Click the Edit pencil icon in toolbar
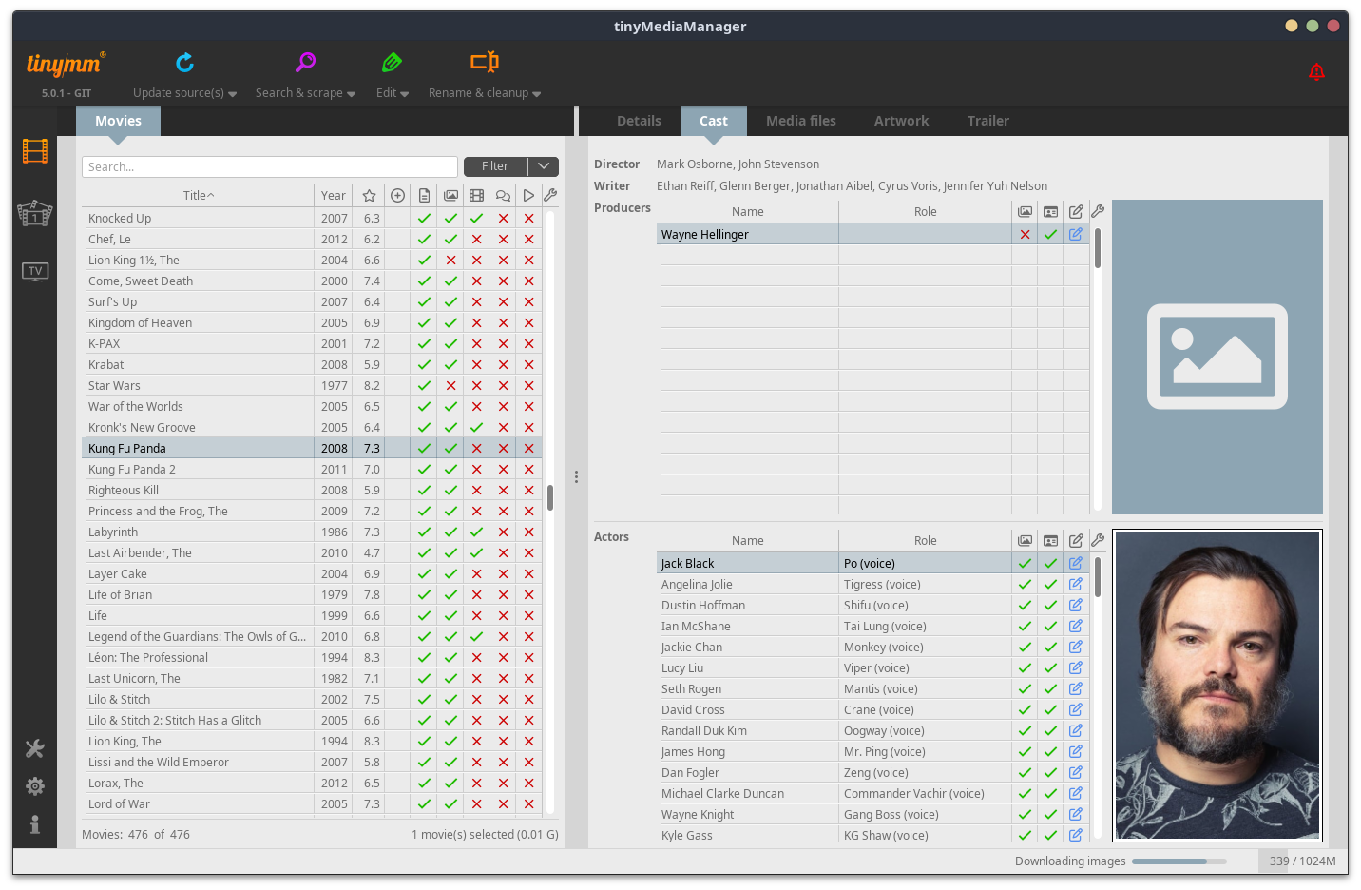The height and width of the screenshot is (890, 1361). point(392,63)
